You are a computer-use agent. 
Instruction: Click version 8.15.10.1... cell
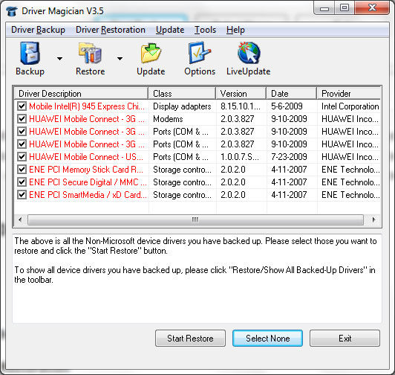tap(241, 106)
